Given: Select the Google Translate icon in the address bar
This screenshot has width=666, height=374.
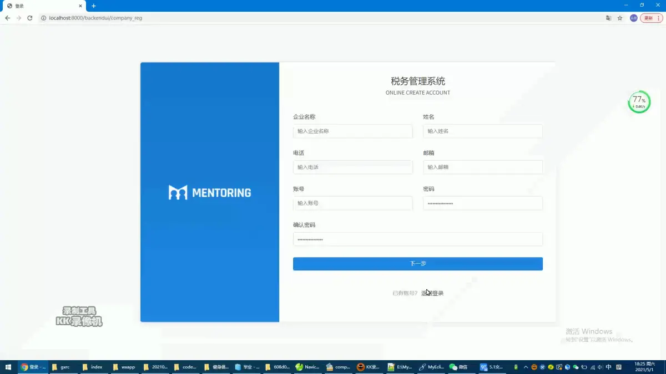Looking at the screenshot, I should [x=609, y=18].
